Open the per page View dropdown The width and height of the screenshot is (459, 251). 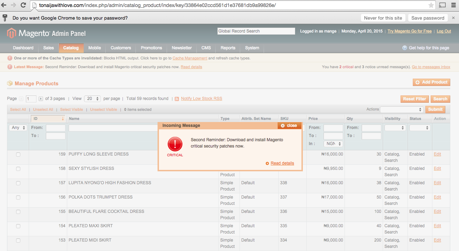(92, 99)
